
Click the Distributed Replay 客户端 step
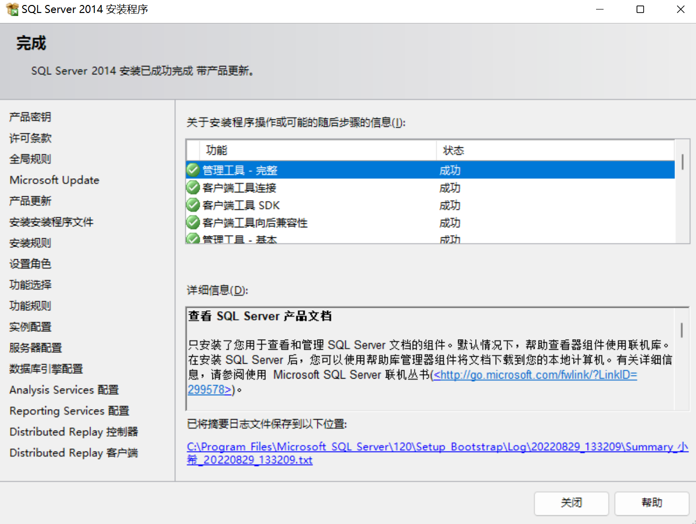[x=73, y=453]
